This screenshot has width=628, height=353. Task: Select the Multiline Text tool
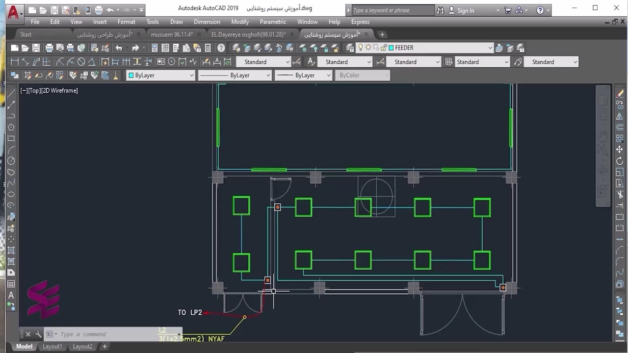(11, 296)
